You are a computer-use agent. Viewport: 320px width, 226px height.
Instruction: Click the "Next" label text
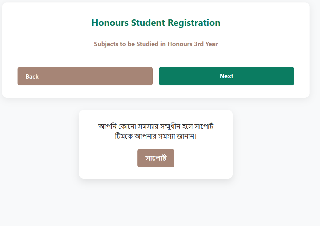point(227,76)
